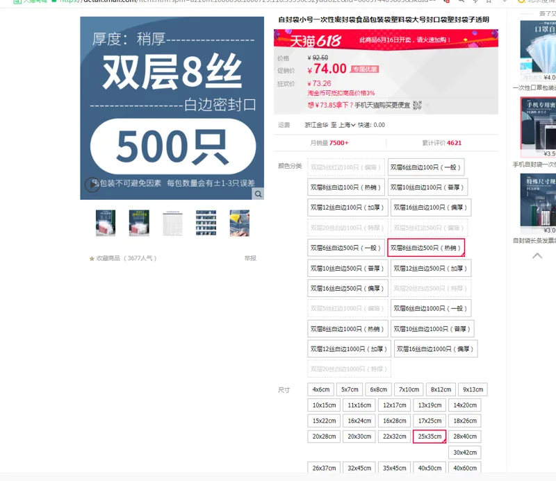Viewport: 556px width, 481px height.
Task: Open shipping destination dropdown 上海
Action: (x=347, y=125)
